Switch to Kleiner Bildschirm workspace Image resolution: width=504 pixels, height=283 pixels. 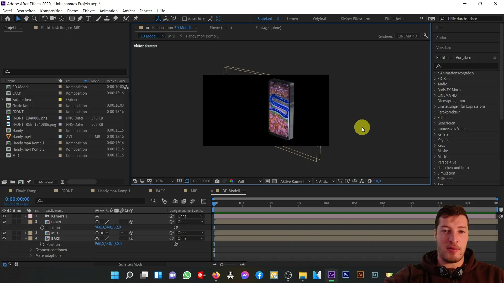tap(355, 19)
